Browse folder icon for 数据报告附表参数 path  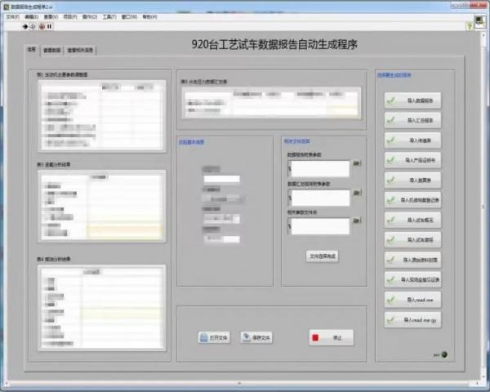[x=356, y=165]
